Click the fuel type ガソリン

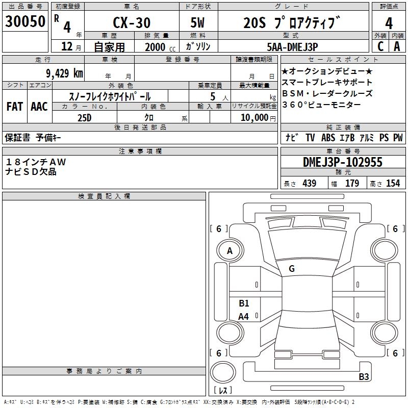[198, 46]
